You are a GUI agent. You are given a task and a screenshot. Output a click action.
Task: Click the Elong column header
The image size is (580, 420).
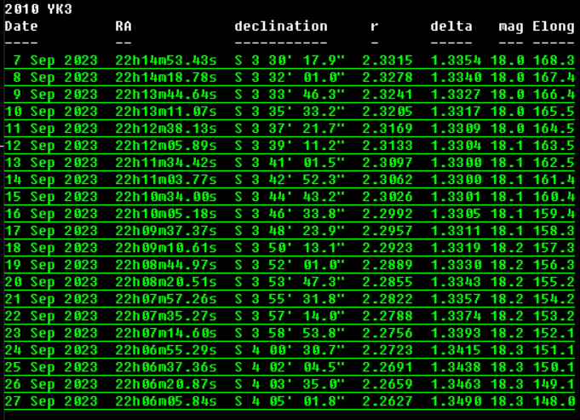(x=554, y=26)
